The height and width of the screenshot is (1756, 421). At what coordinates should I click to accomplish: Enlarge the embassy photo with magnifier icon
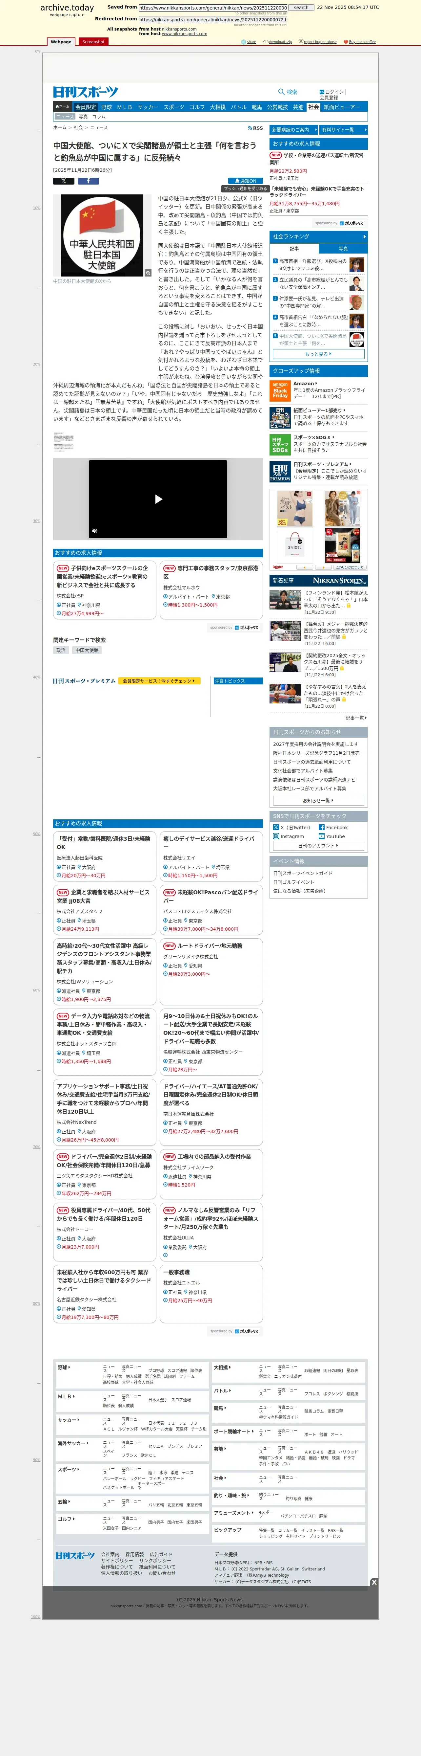148,273
